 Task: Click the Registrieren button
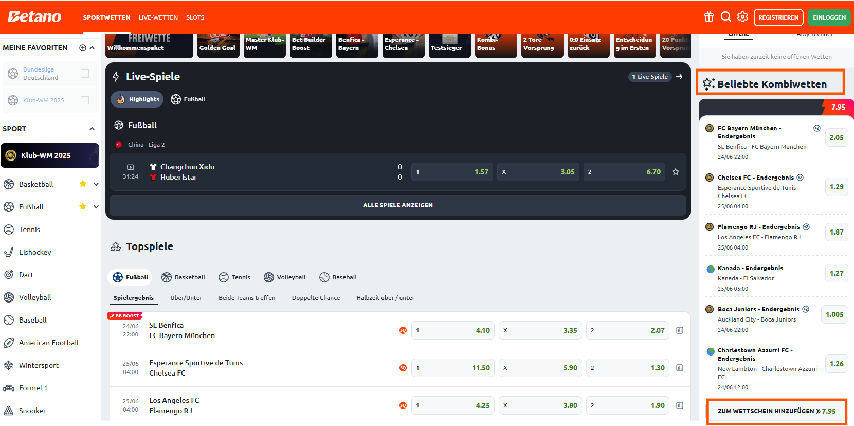[778, 17]
